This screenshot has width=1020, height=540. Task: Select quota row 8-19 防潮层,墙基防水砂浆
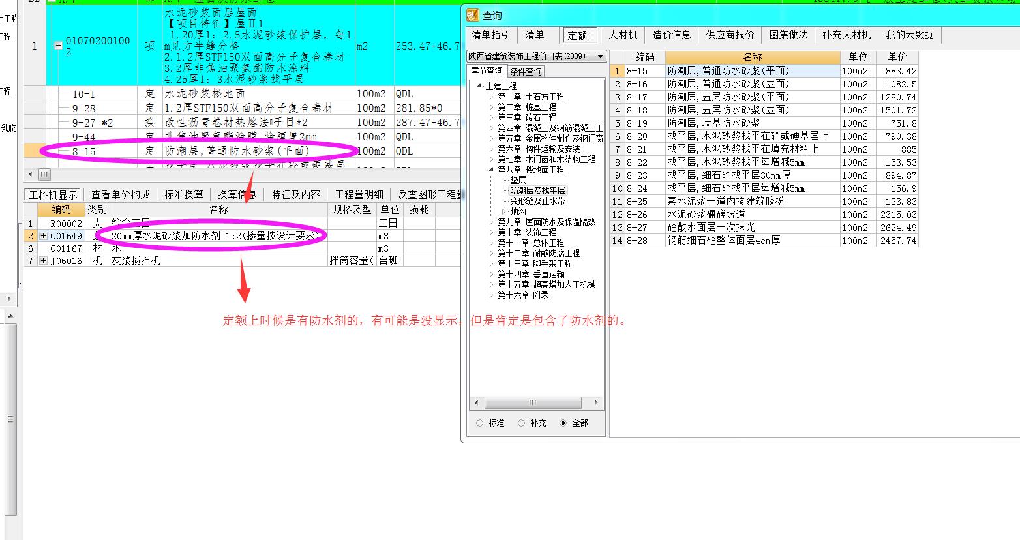(x=764, y=123)
